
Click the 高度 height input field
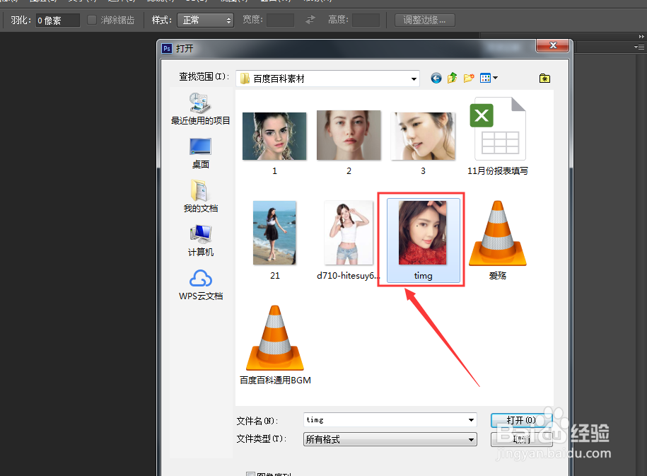click(366, 20)
